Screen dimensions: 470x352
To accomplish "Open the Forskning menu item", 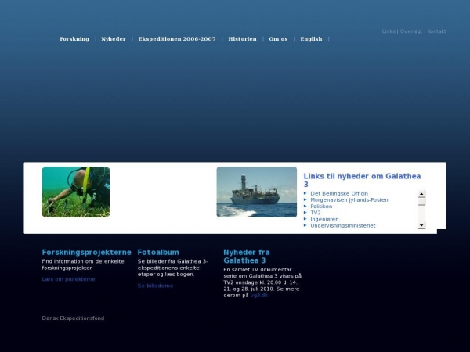I will click(74, 39).
